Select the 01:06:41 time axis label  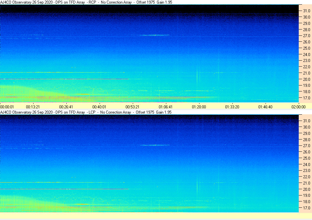(166, 107)
